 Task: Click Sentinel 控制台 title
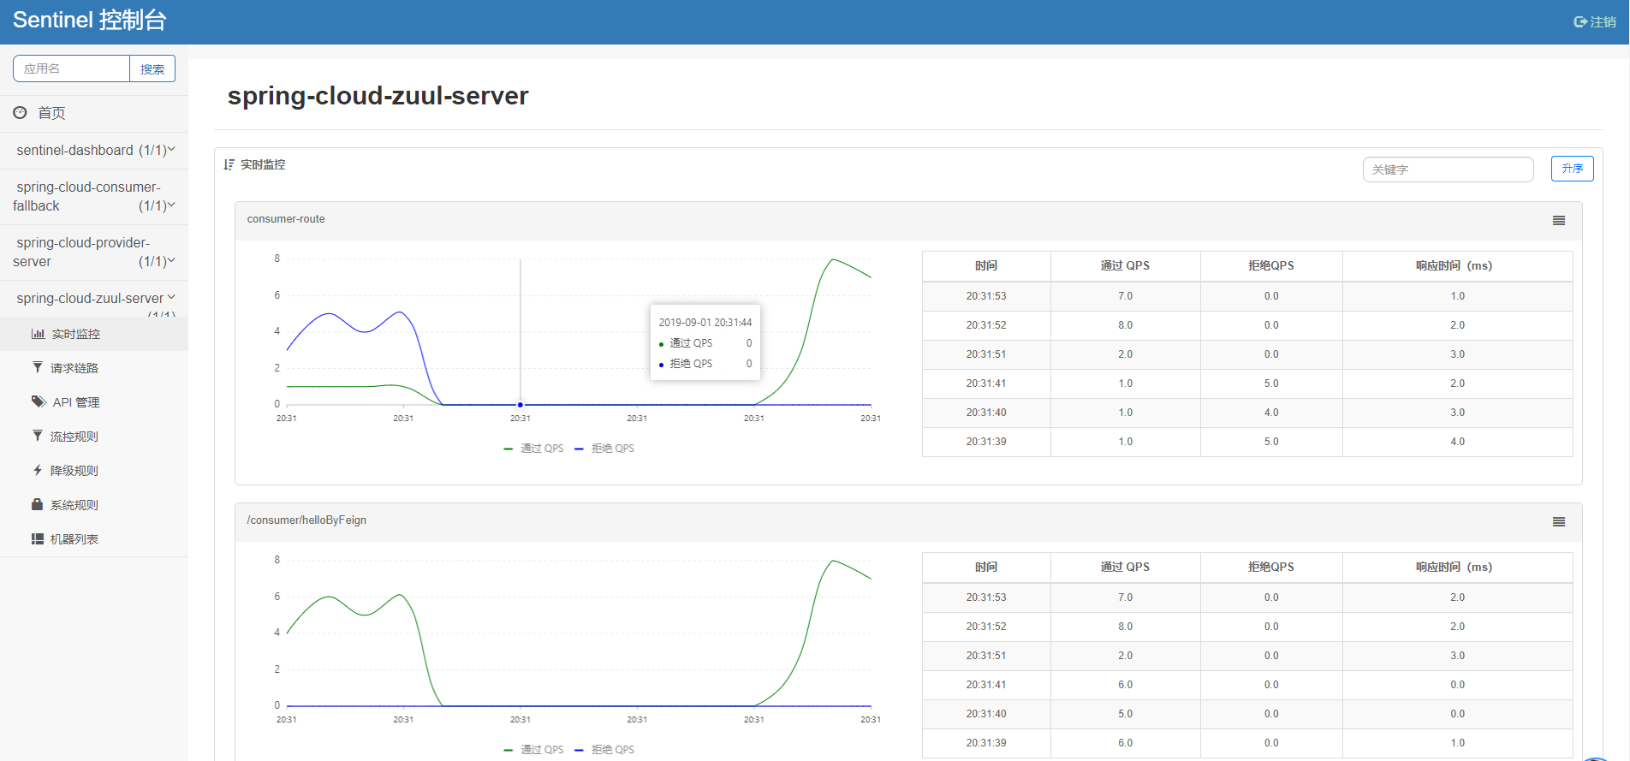(90, 21)
